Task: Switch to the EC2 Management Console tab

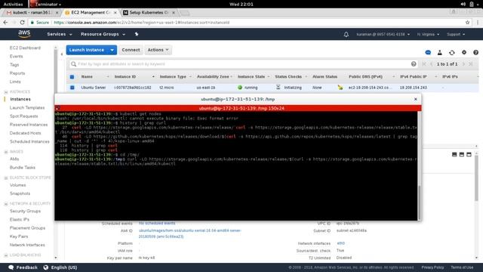Action: tap(91, 13)
